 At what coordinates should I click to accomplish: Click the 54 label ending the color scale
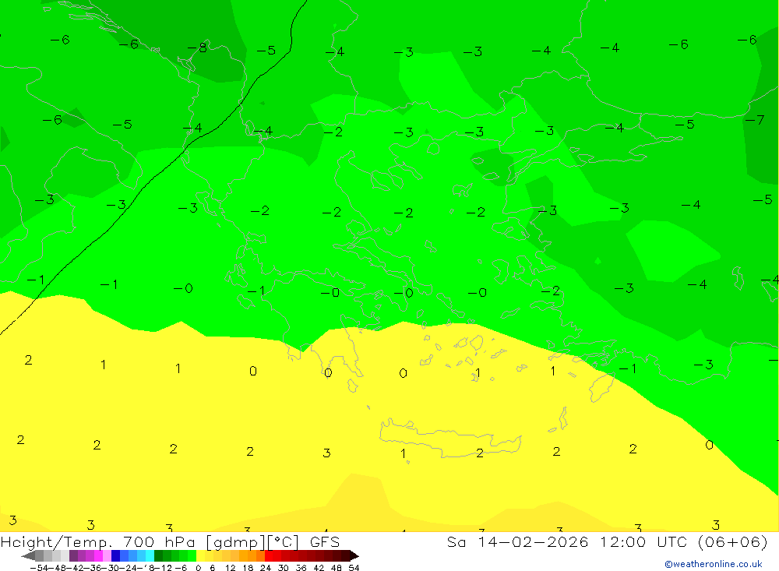(354, 568)
